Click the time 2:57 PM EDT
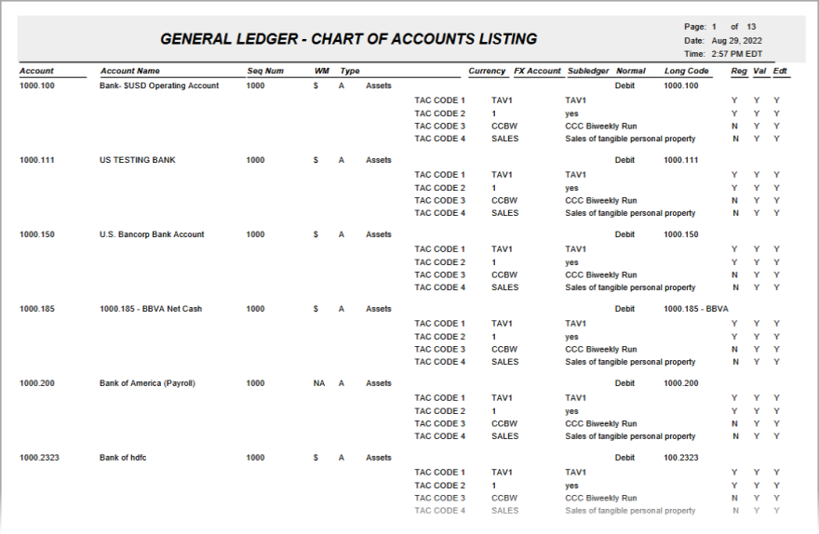Image resolution: width=819 pixels, height=534 pixels. click(x=736, y=54)
